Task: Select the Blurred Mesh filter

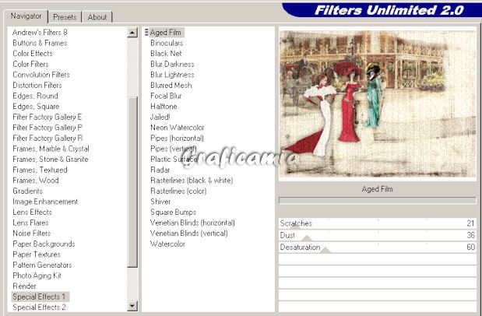Action: [171, 85]
